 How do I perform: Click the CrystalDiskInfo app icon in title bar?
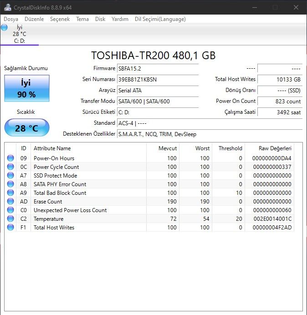click(x=8, y=7)
